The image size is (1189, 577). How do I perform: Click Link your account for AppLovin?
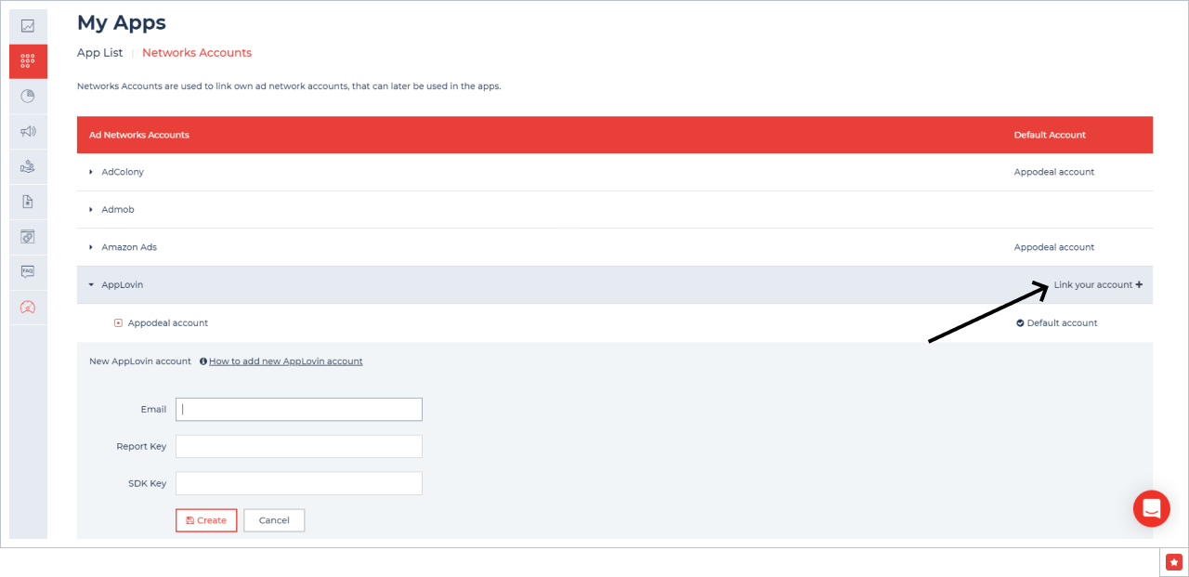click(1098, 284)
